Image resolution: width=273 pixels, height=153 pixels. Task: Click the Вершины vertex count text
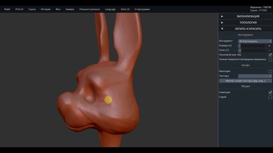261,7
